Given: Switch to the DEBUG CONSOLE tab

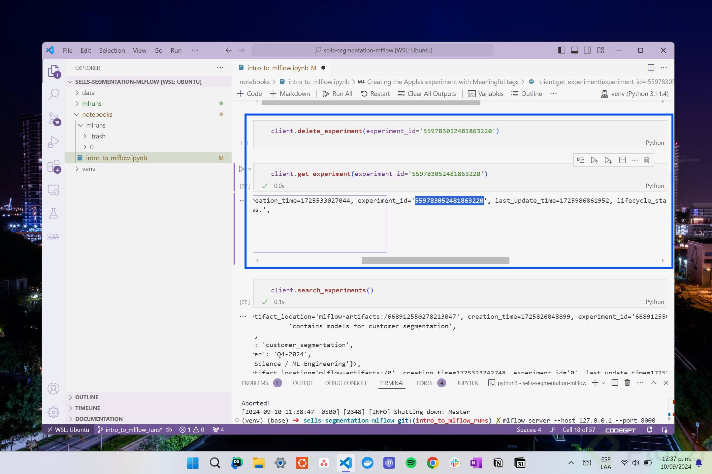Looking at the screenshot, I should [x=346, y=383].
